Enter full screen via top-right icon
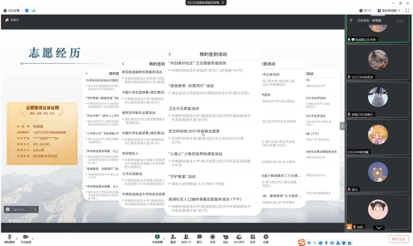This screenshot has height=246, width=413. pos(406,10)
